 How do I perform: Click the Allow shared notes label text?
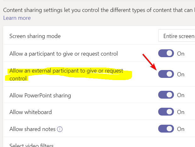pos(33,129)
